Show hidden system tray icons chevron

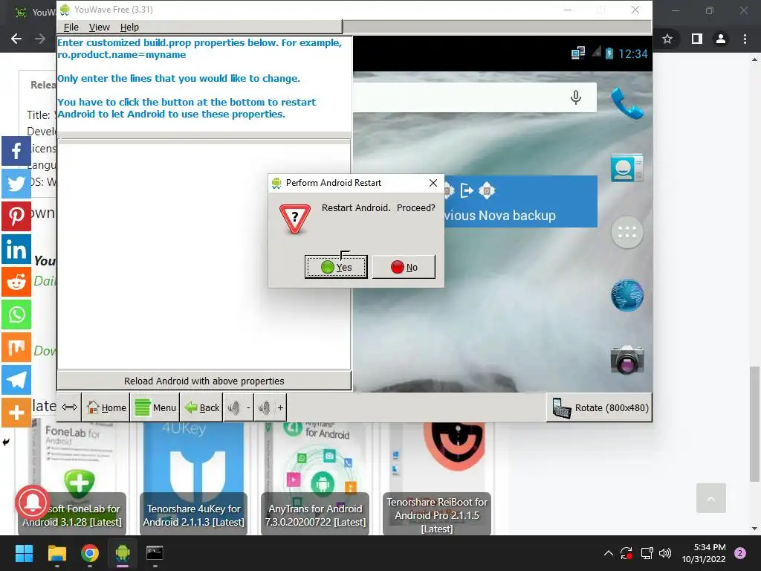pyautogui.click(x=608, y=553)
